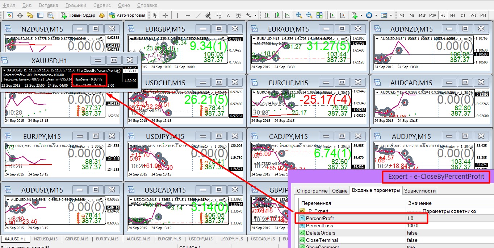Switch to the GBPUSD,M15 bottom chart tab
This screenshot has height=248, width=494.
(76, 239)
